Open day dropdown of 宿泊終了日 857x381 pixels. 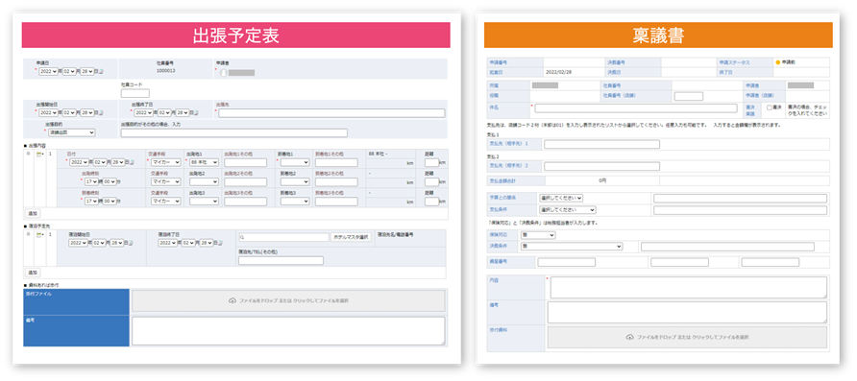click(x=208, y=244)
